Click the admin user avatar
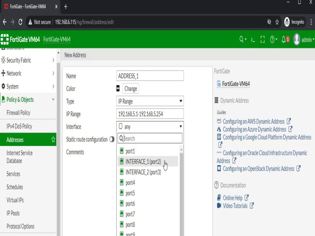 pos(296,39)
